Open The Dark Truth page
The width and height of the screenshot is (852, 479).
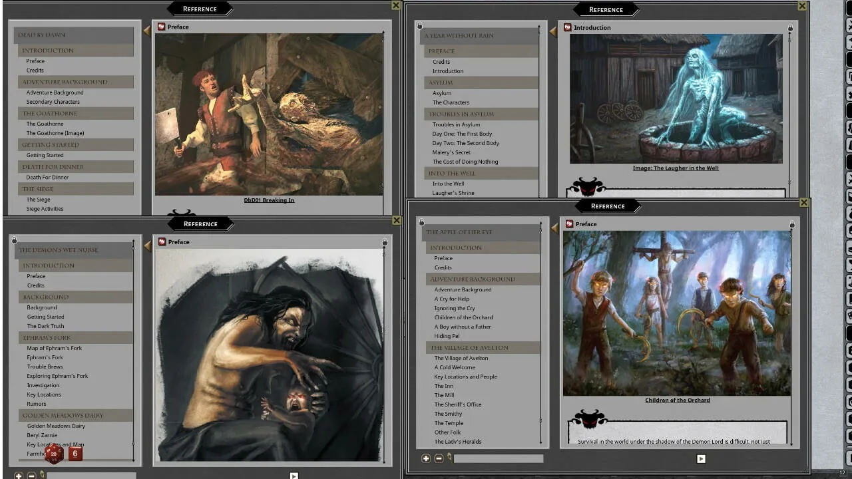tap(45, 326)
